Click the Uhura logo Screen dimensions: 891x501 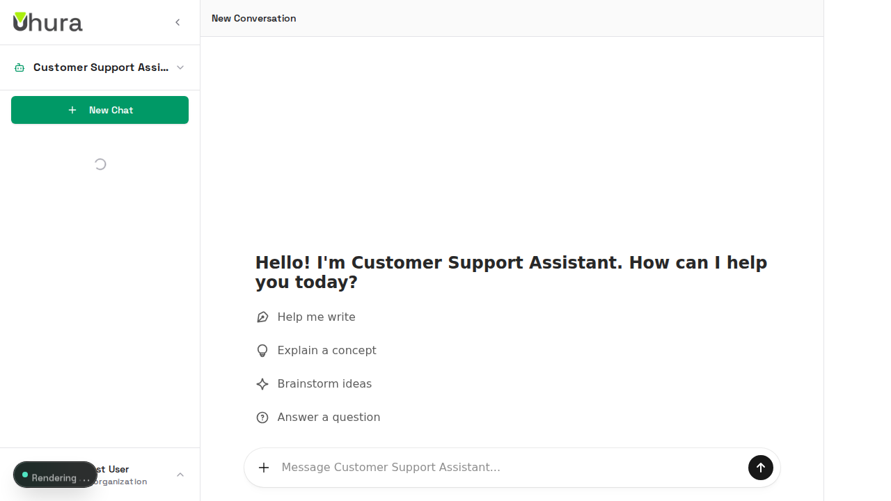[x=47, y=22]
